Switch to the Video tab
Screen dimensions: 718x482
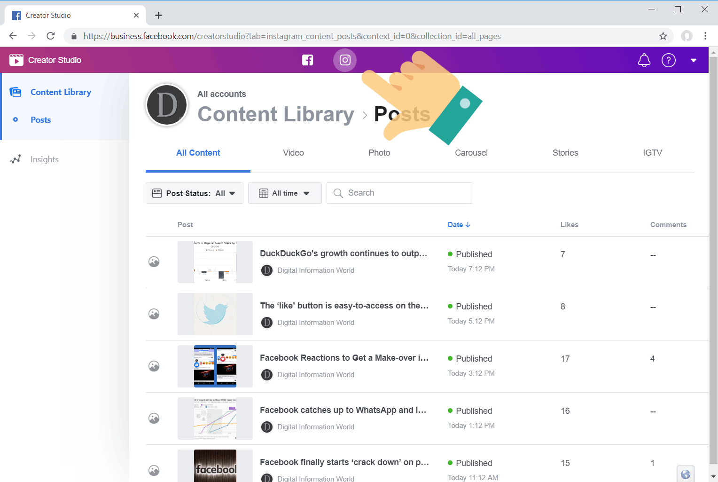(x=293, y=153)
